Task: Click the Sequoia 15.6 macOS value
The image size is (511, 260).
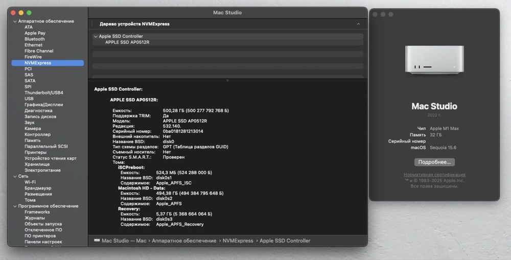Action: pyautogui.click(x=443, y=148)
